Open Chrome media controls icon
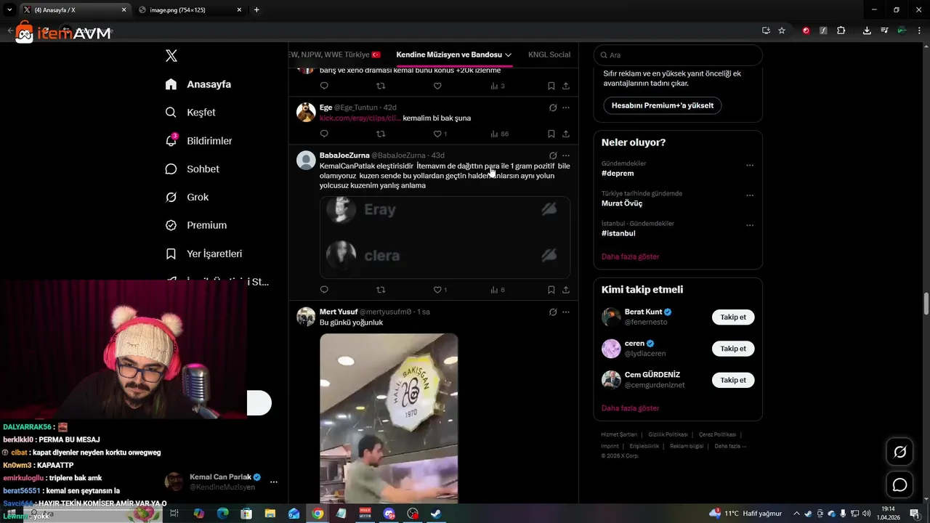This screenshot has width=930, height=523. pos(884,31)
